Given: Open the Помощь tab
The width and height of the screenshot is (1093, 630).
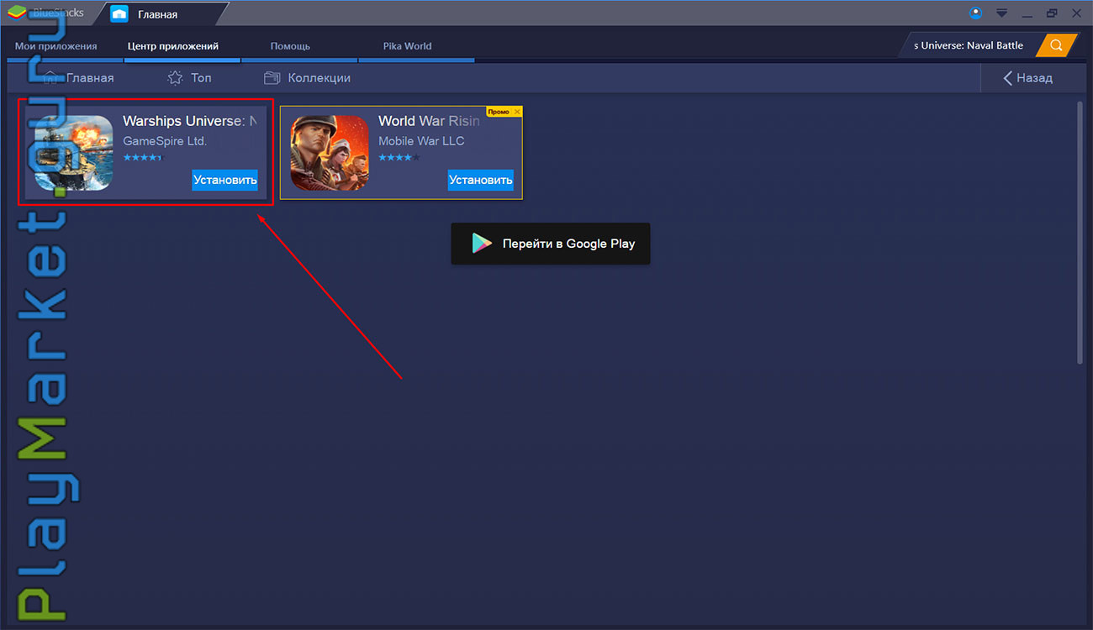Looking at the screenshot, I should tap(290, 46).
